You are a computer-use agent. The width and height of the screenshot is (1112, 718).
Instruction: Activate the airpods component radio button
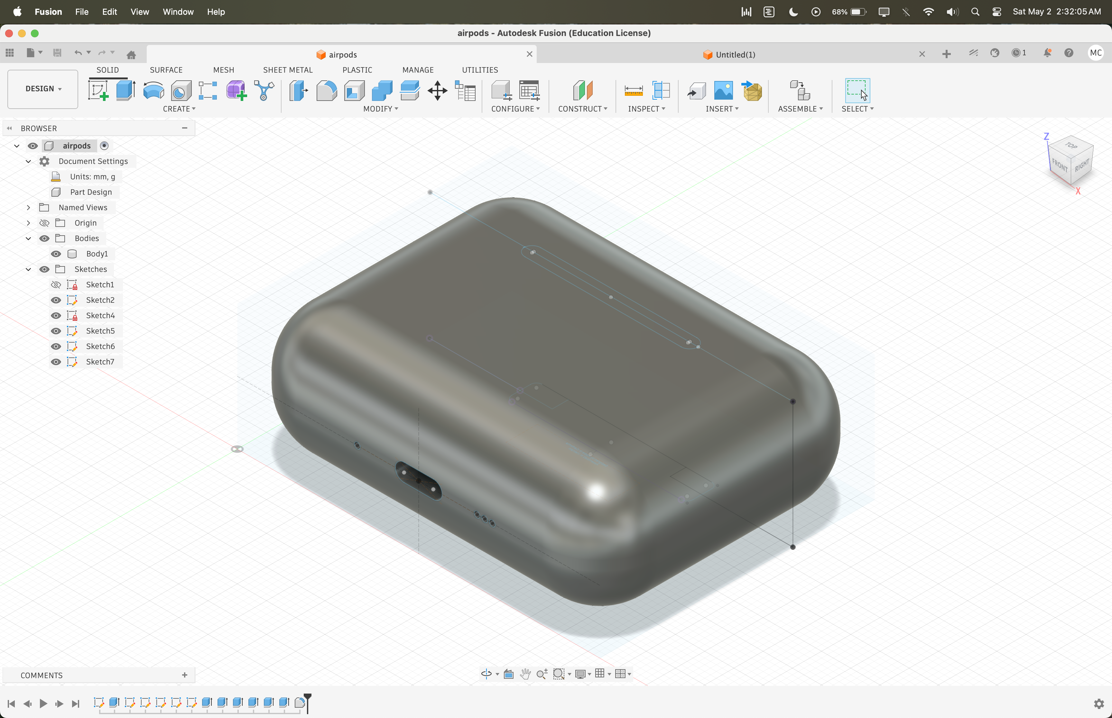(x=105, y=146)
